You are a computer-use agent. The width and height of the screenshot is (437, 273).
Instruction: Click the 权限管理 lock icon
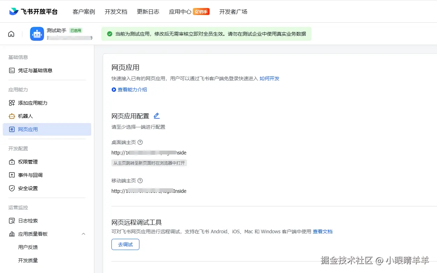coord(12,162)
